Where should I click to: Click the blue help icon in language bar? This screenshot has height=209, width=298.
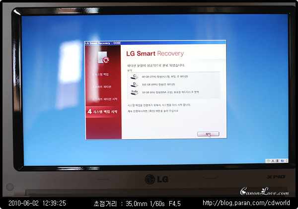pos(282,161)
